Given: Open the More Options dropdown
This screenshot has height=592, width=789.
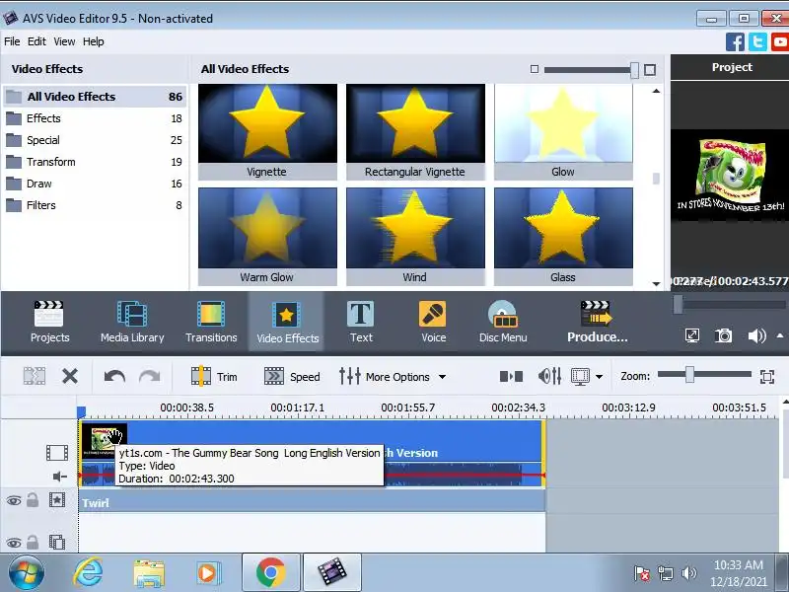Looking at the screenshot, I should [x=393, y=377].
